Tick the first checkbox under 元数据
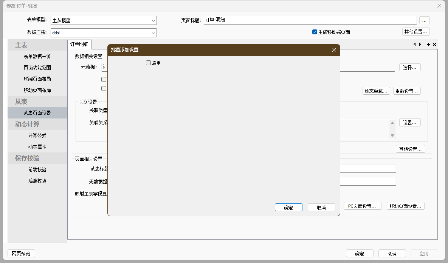Image resolution: width=448 pixels, height=263 pixels. (104, 80)
